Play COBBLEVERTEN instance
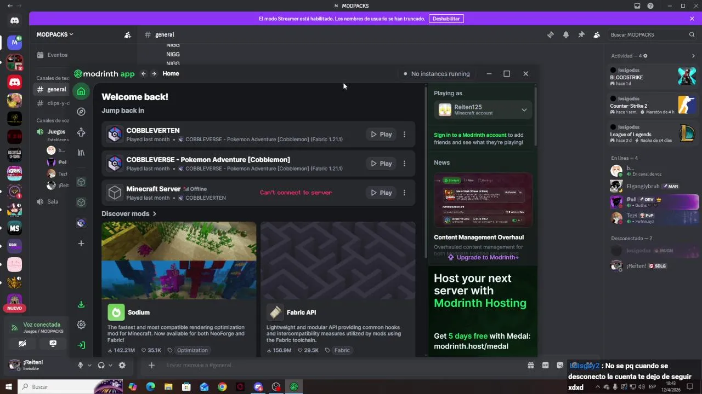Screen dimensions: 702x394 381,135
